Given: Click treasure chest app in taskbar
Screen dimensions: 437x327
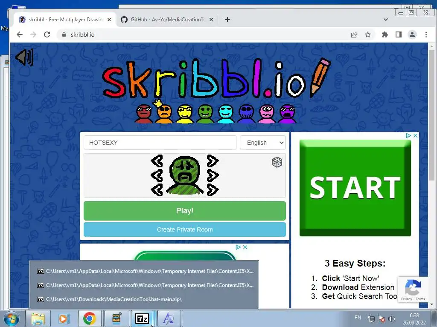Looking at the screenshot, I should coord(116,318).
